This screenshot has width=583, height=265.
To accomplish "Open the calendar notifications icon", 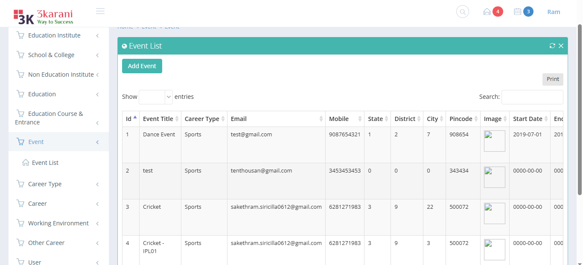I will click(518, 12).
